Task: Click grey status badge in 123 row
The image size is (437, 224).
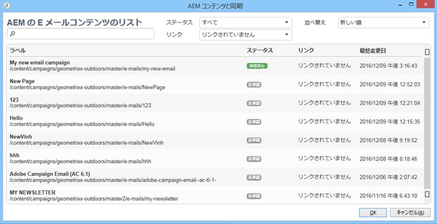Action: (254, 103)
